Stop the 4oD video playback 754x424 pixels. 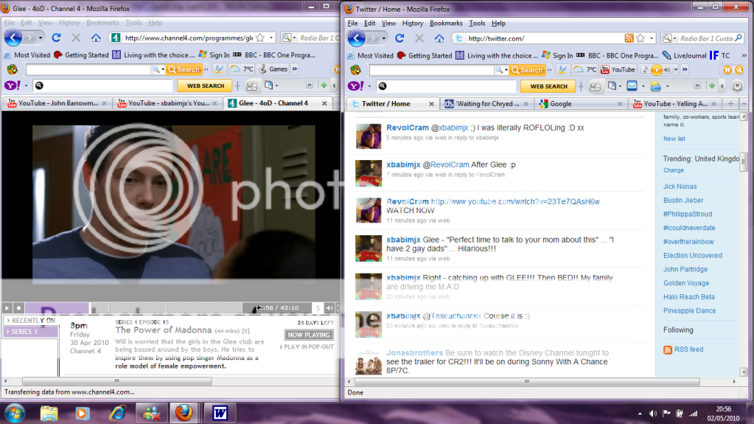pos(19,307)
